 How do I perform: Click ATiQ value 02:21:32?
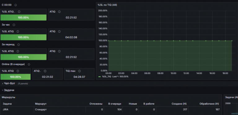47,77
